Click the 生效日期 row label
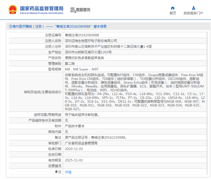 click(x=55, y=154)
